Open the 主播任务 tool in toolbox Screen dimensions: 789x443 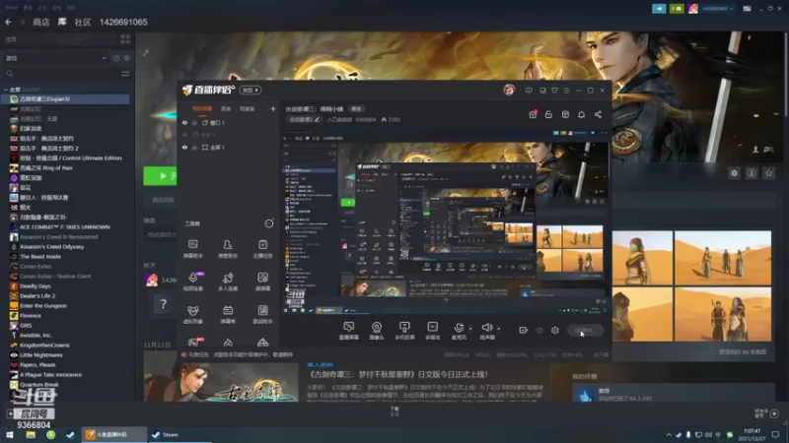click(262, 249)
